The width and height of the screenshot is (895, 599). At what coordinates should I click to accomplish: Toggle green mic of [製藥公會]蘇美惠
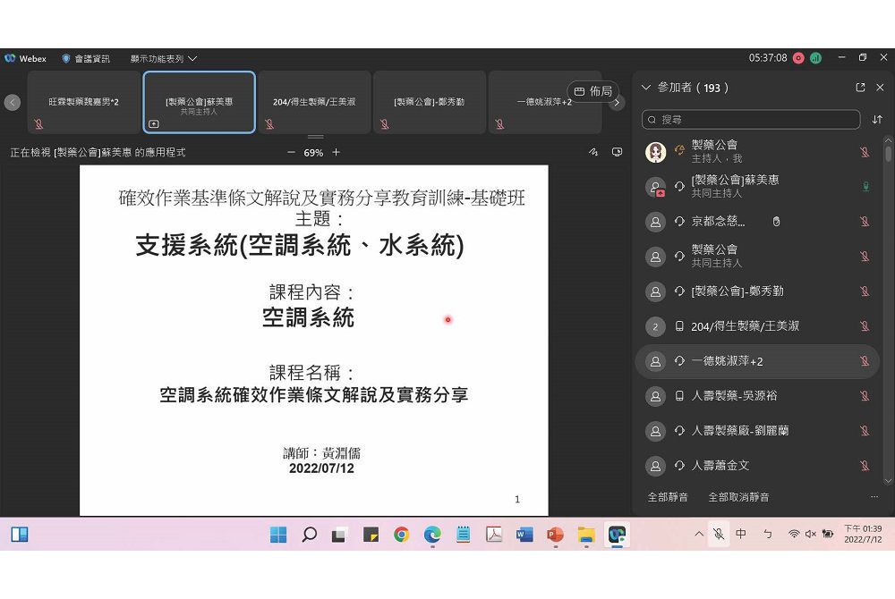(865, 186)
